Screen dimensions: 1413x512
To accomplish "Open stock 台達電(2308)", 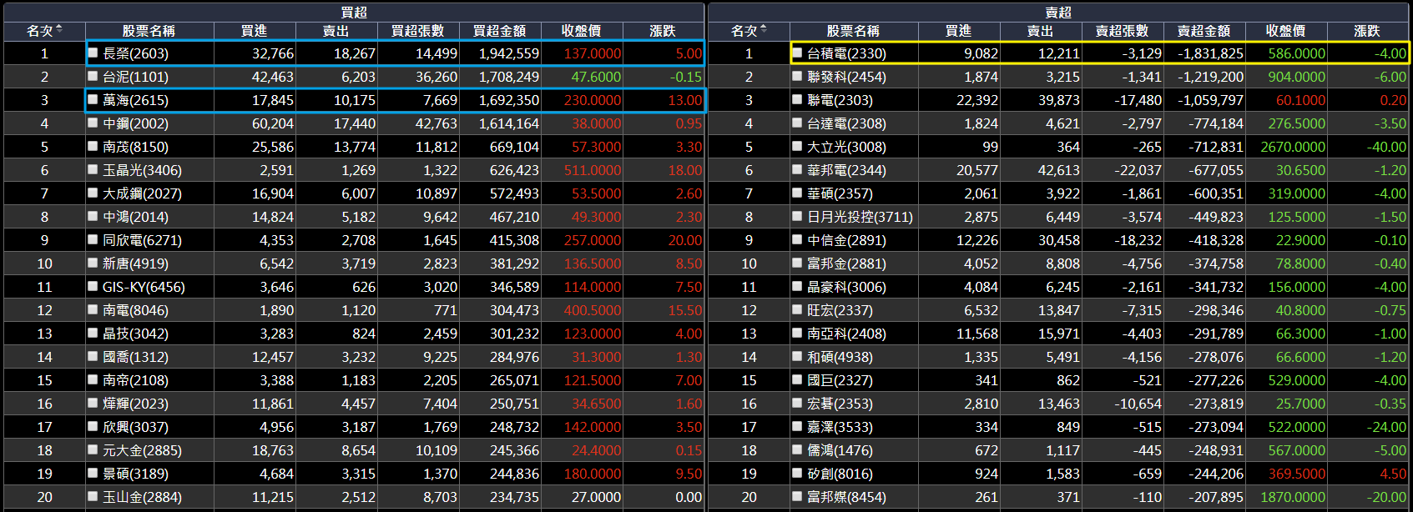I will click(x=846, y=123).
